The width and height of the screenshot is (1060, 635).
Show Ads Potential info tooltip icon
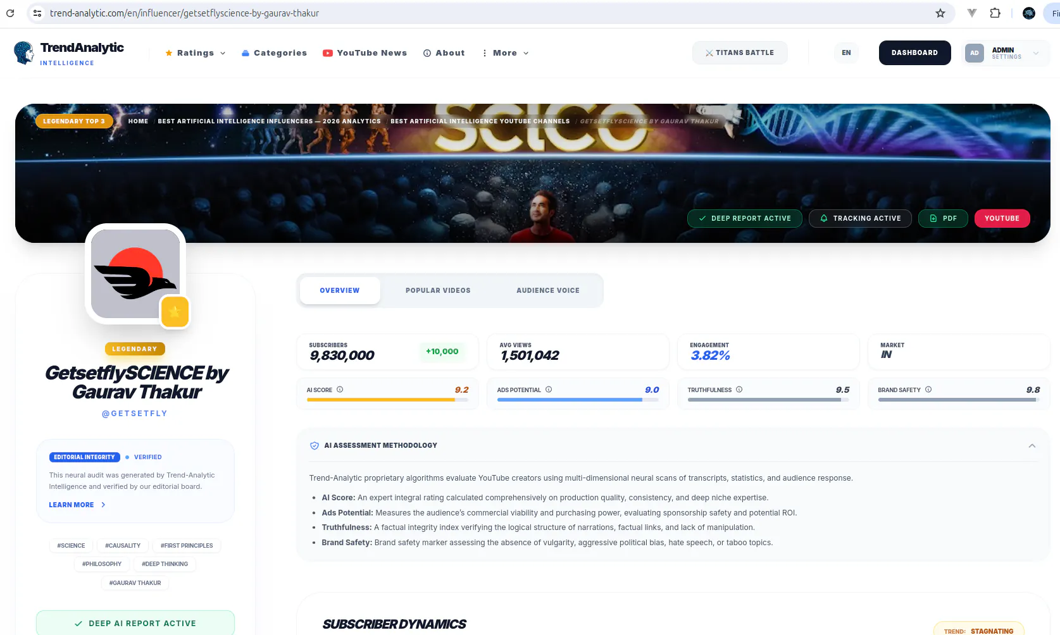[549, 390]
